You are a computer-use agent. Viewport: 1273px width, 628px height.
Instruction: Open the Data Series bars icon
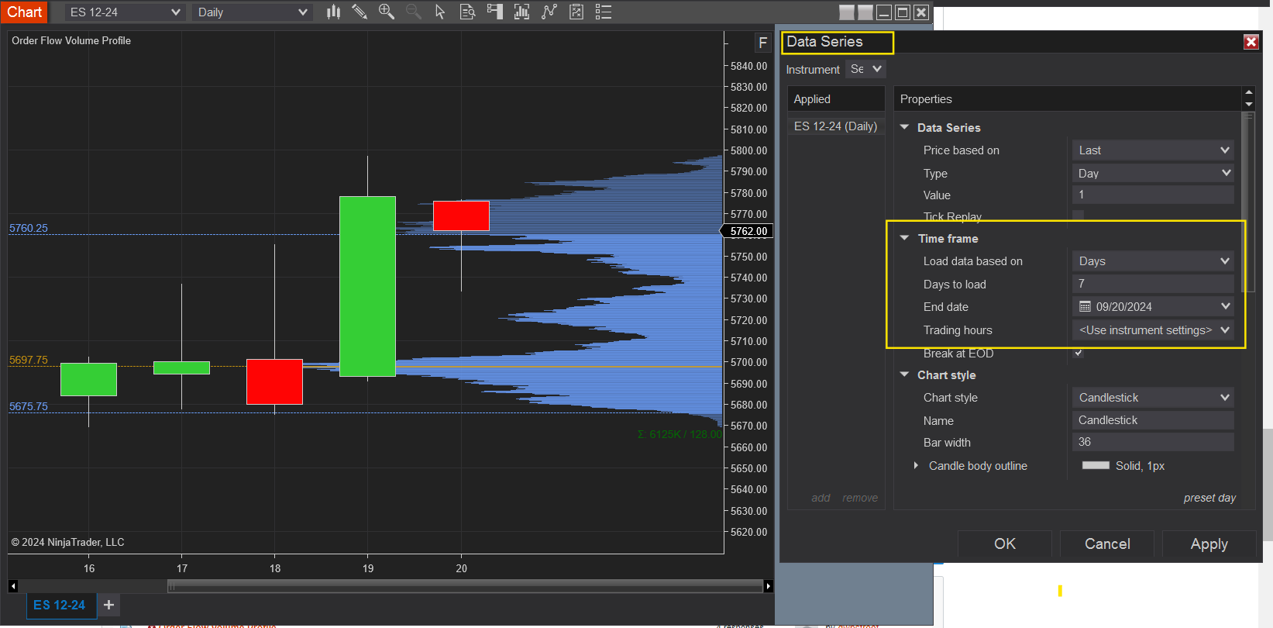coord(521,12)
